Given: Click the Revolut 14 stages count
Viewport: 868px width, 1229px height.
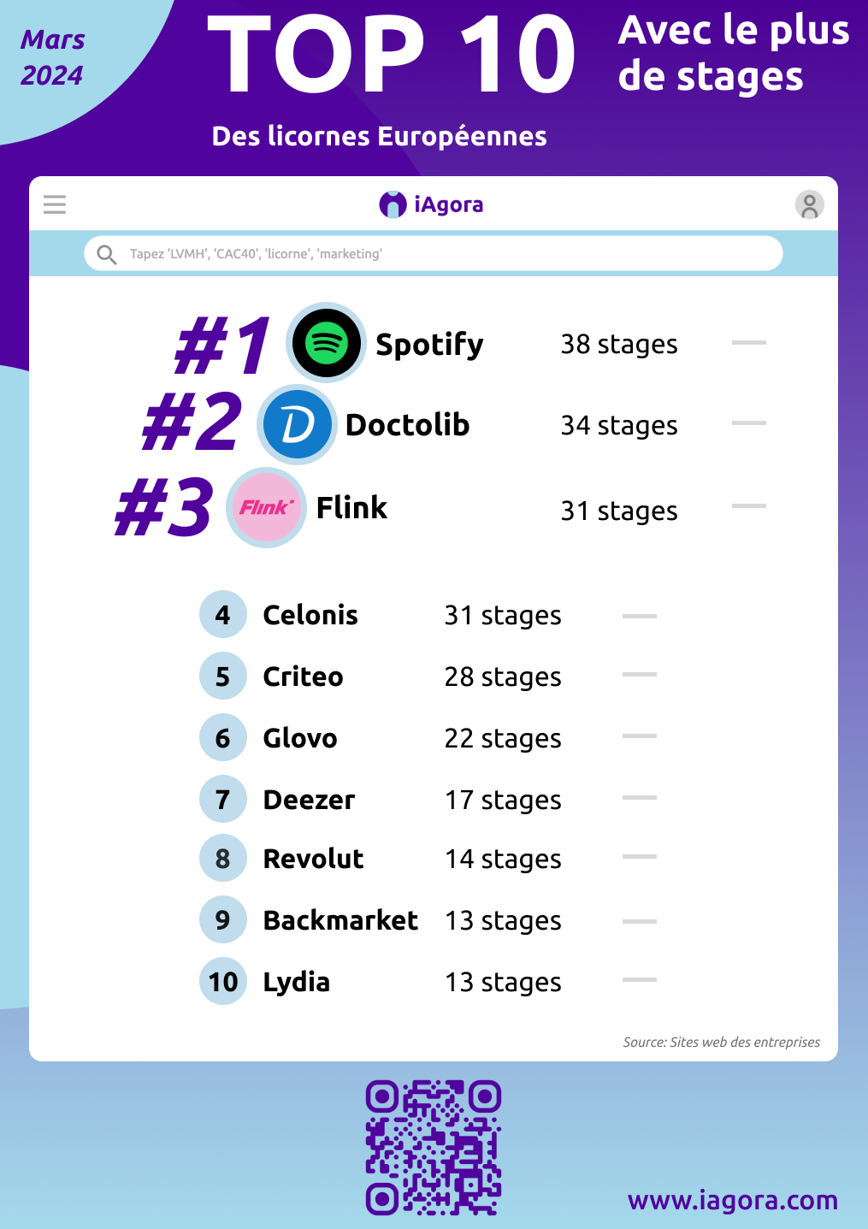Looking at the screenshot, I should tap(503, 859).
